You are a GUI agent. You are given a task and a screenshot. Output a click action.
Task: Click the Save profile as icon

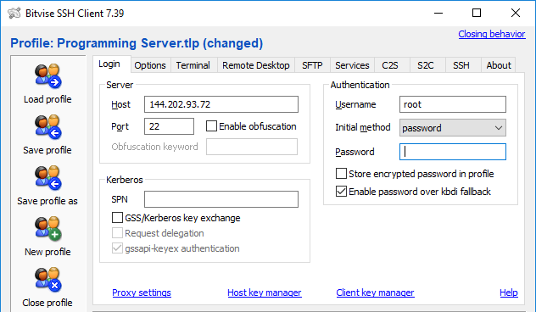tap(47, 178)
